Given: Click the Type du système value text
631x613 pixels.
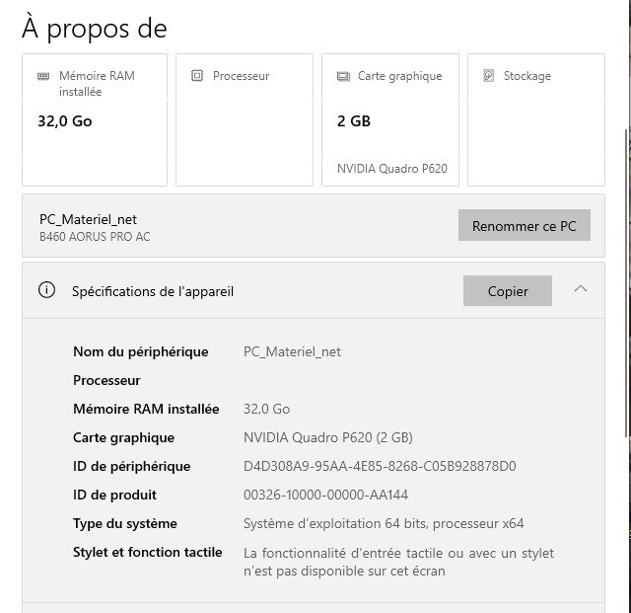Looking at the screenshot, I should coord(384,523).
